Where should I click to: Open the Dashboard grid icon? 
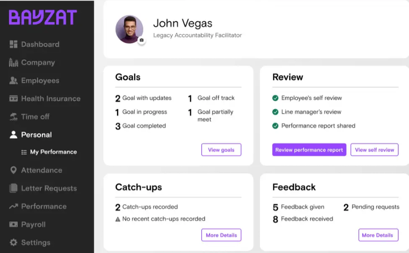pyautogui.click(x=14, y=44)
